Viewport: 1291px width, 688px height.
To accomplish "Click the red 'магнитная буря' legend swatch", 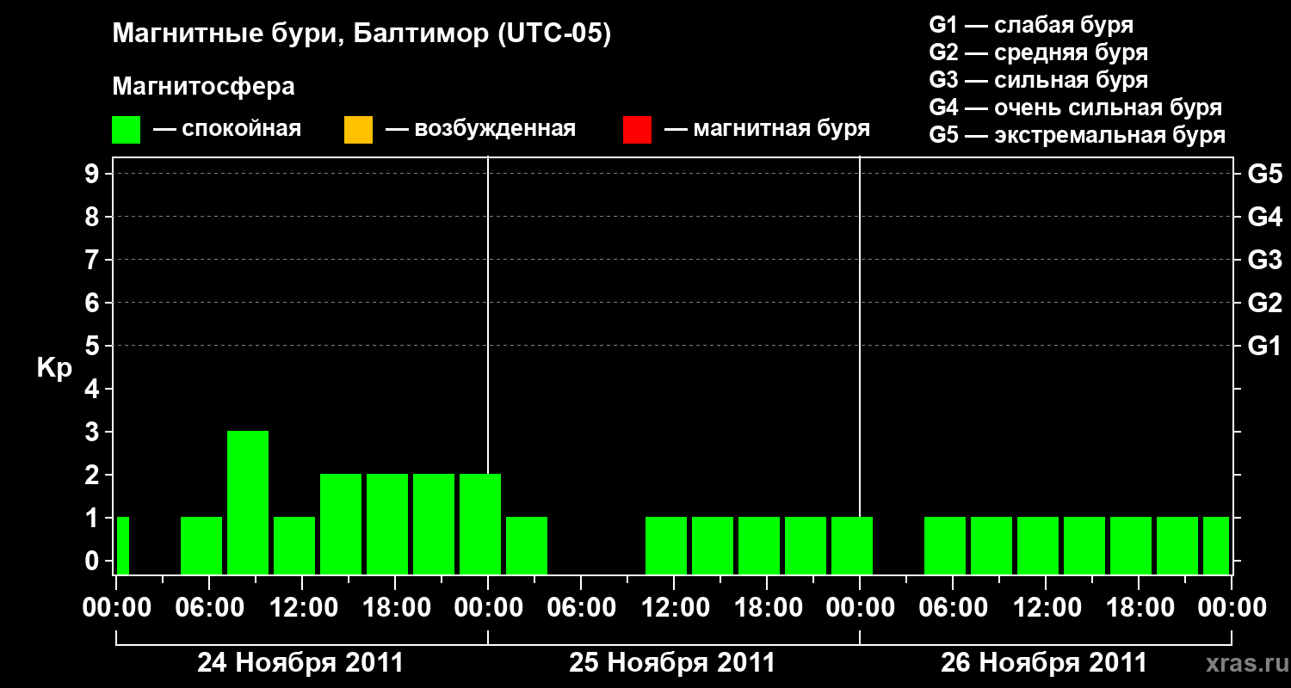I will [x=637, y=130].
